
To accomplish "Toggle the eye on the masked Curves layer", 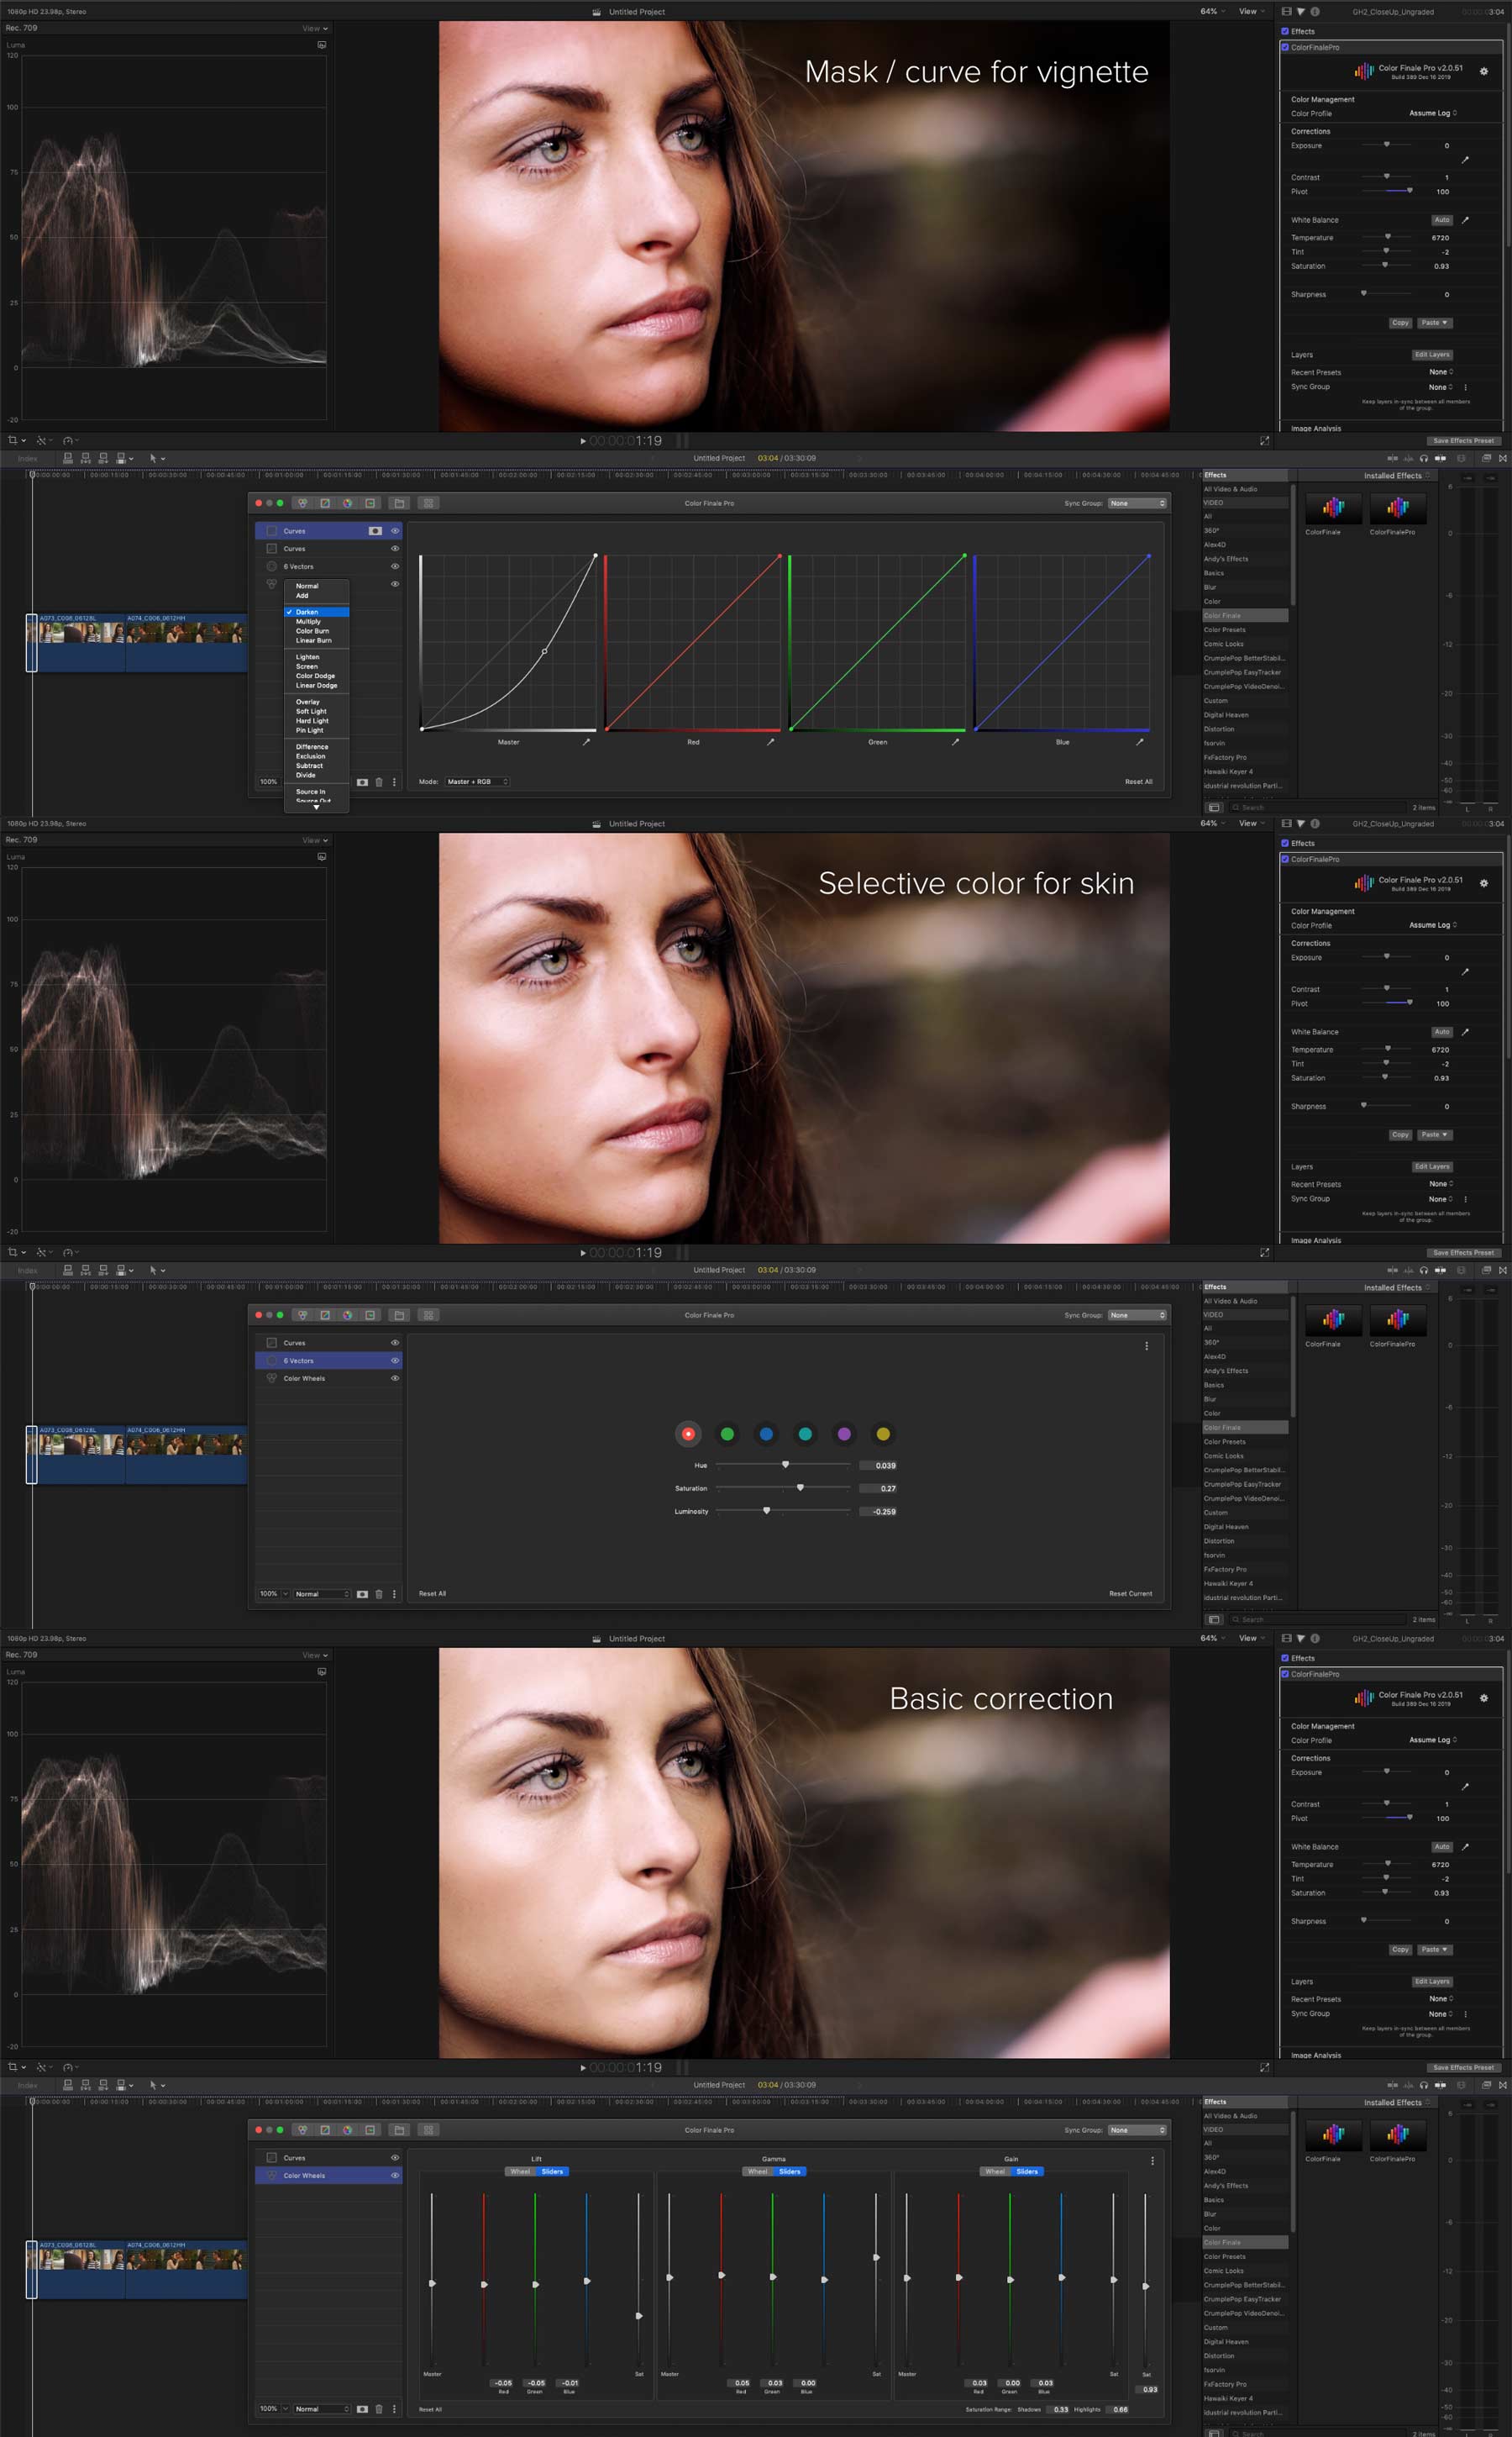I will click(x=395, y=531).
